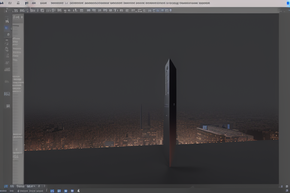The height and width of the screenshot is (193, 290).
Task: Select the tool icon directly below the blue highlighted tool
Action: pos(8,34)
